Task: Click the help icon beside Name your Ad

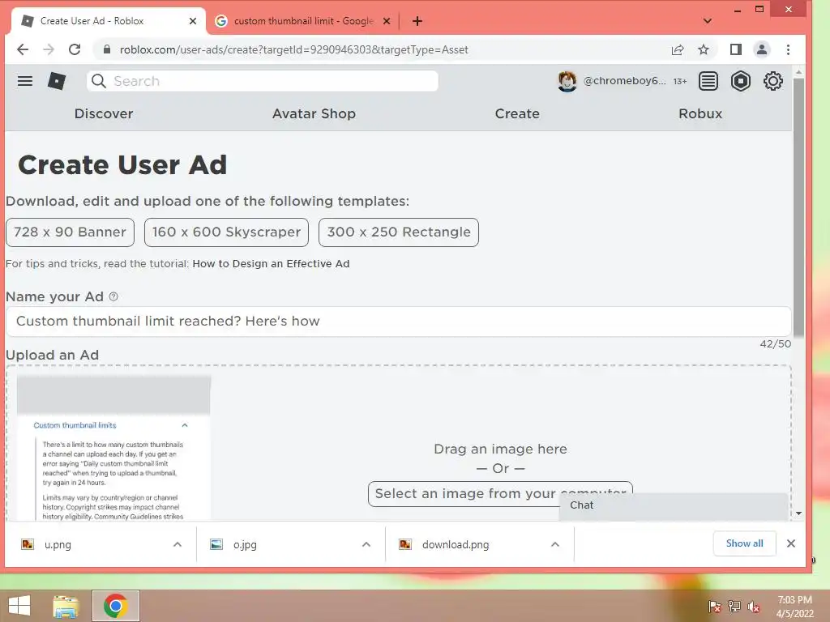Action: [113, 296]
